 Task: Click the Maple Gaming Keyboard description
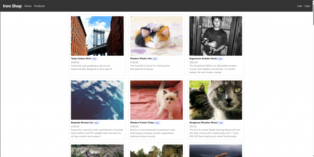(x=215, y=133)
